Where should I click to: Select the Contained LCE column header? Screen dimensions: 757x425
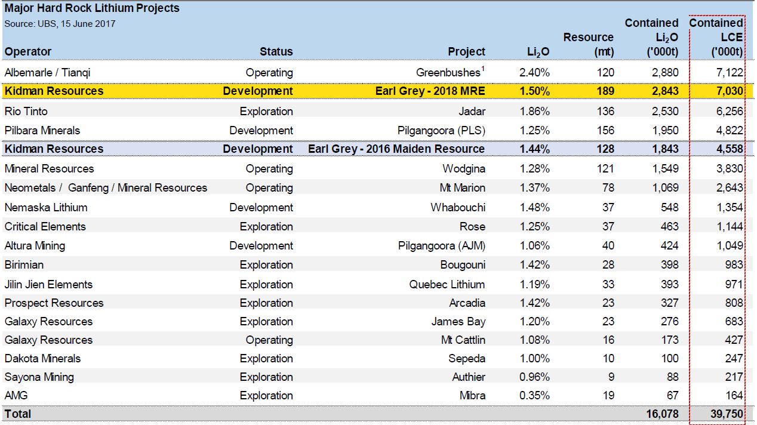(716, 38)
